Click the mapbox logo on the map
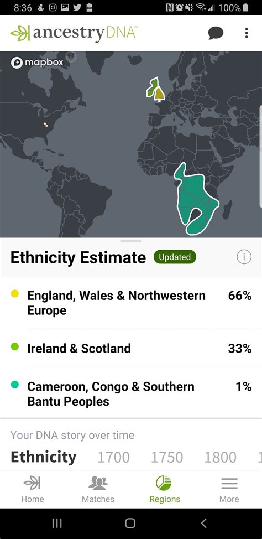 pos(37,63)
